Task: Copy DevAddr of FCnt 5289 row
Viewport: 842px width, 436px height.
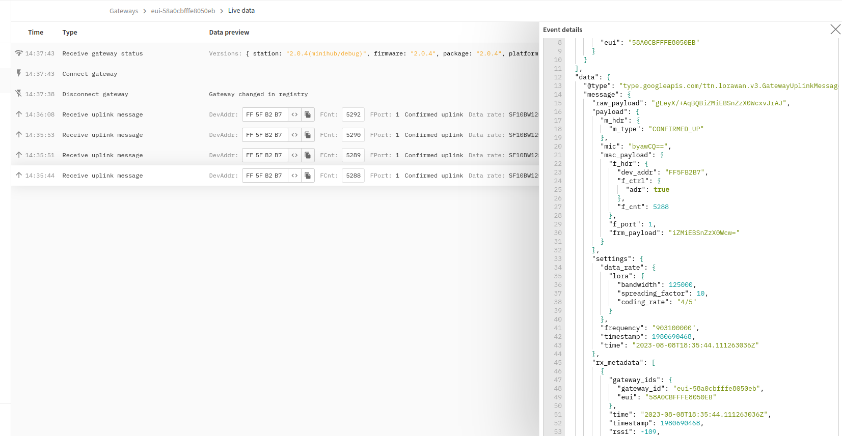Action: 308,155
